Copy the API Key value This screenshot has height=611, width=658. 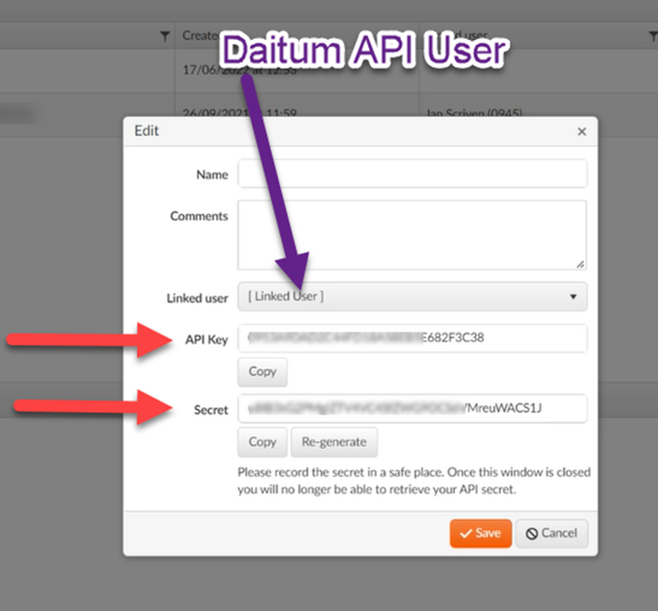pyautogui.click(x=262, y=372)
